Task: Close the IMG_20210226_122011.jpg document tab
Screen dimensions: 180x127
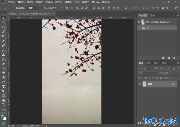Action: 54,13
